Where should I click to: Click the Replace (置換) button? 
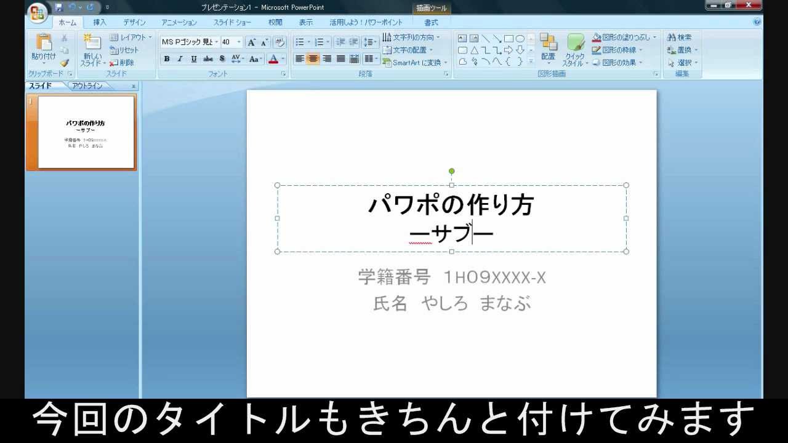click(683, 50)
